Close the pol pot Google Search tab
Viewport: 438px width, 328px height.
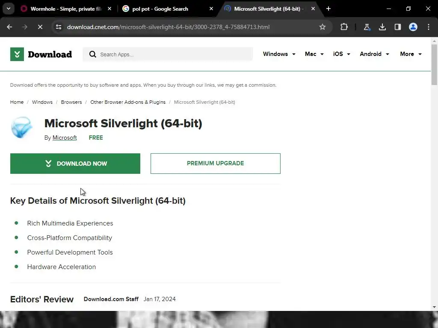click(211, 9)
